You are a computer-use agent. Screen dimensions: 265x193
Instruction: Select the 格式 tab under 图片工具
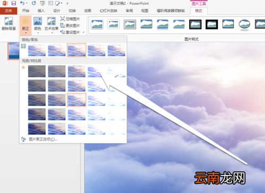pos(199,11)
